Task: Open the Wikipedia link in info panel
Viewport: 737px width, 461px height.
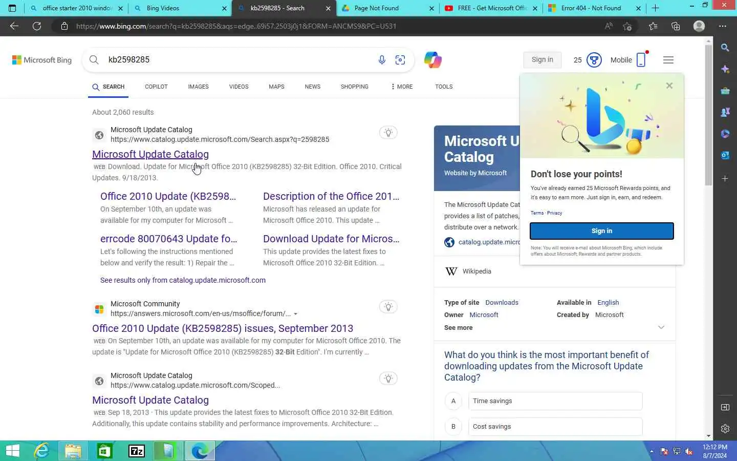Action: coord(476,271)
